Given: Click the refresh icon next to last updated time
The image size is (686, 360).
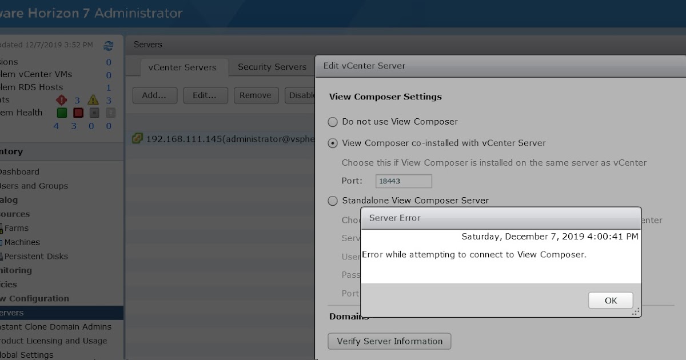Looking at the screenshot, I should click(x=109, y=46).
